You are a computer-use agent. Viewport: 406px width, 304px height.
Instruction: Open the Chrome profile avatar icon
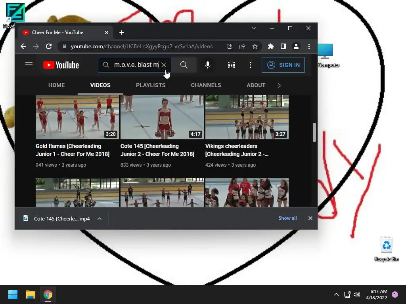pyautogui.click(x=296, y=47)
